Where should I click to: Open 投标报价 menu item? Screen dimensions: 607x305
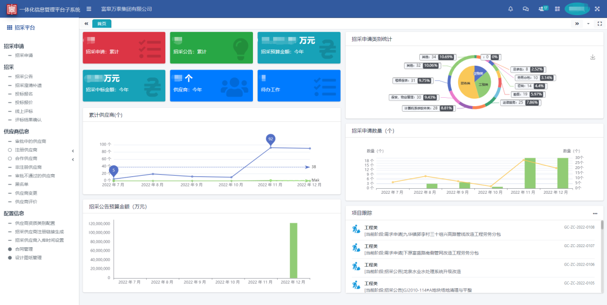click(24, 103)
